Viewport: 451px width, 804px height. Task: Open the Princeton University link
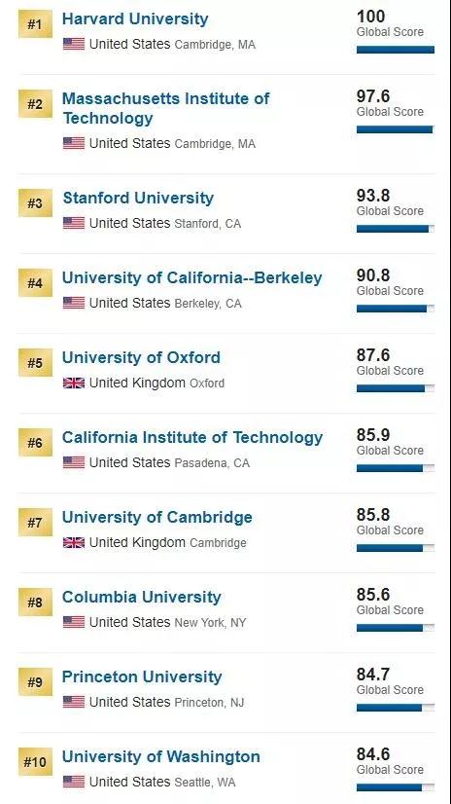point(142,676)
